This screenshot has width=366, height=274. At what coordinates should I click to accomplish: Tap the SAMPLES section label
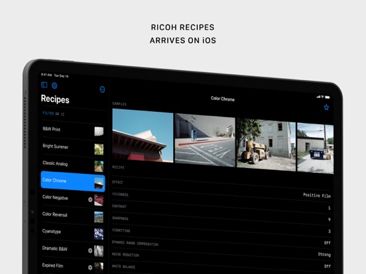click(119, 104)
